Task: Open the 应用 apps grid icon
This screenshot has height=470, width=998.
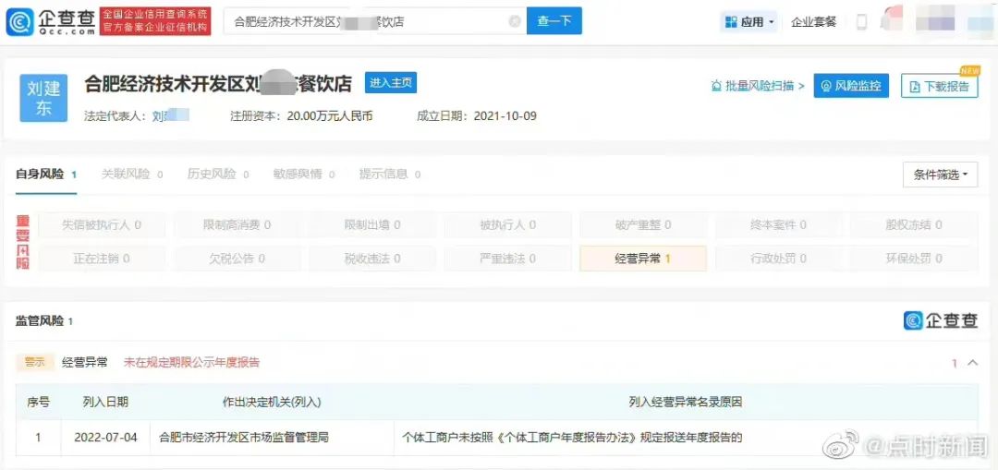Action: click(x=731, y=21)
